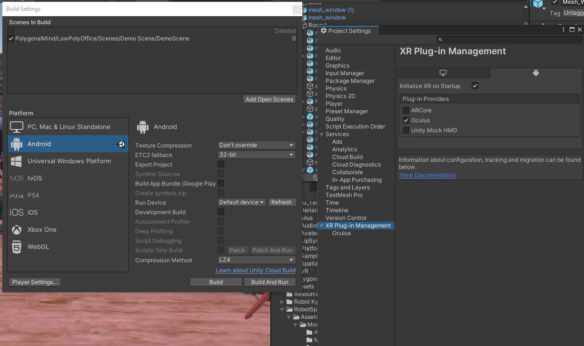Open the Run Device dropdown
This screenshot has height=346, width=584.
pyautogui.click(x=242, y=203)
